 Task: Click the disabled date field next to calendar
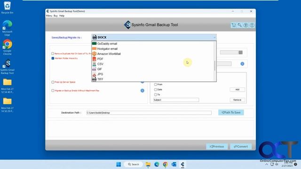pyautogui.click(x=229, y=52)
